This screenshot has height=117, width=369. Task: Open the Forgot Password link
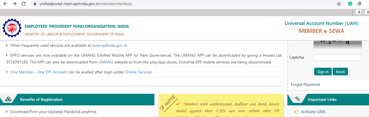pyautogui.click(x=305, y=84)
